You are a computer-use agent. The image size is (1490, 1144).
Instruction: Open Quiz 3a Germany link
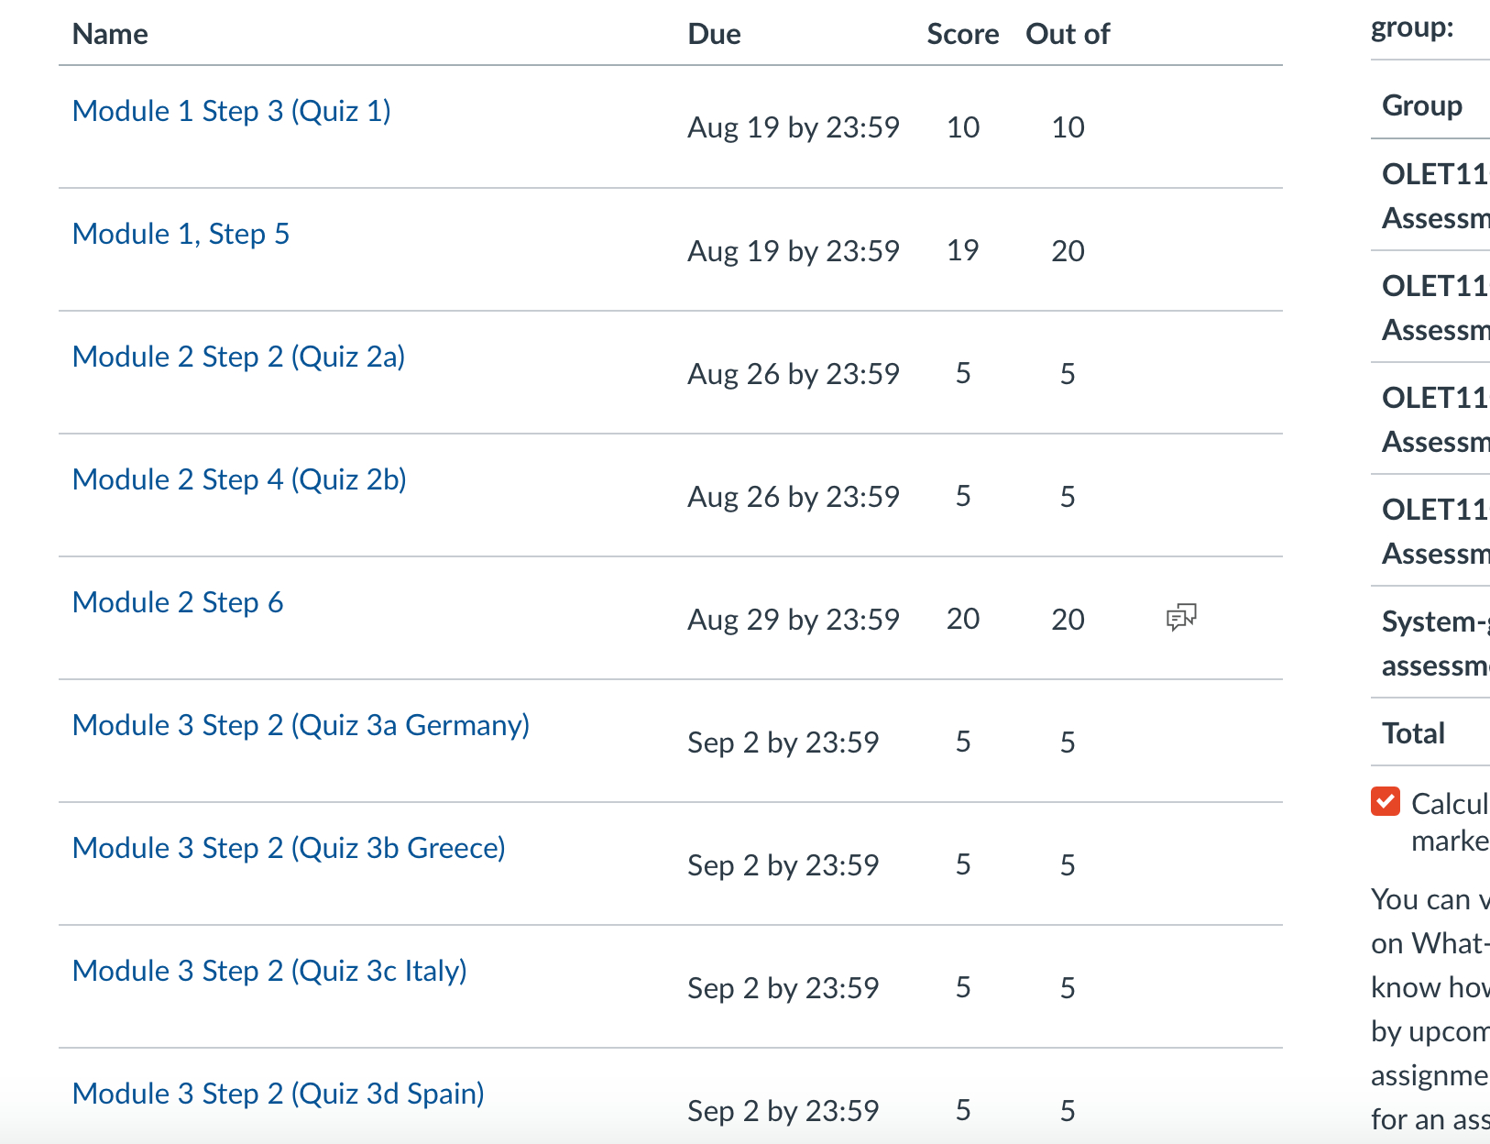tap(301, 725)
